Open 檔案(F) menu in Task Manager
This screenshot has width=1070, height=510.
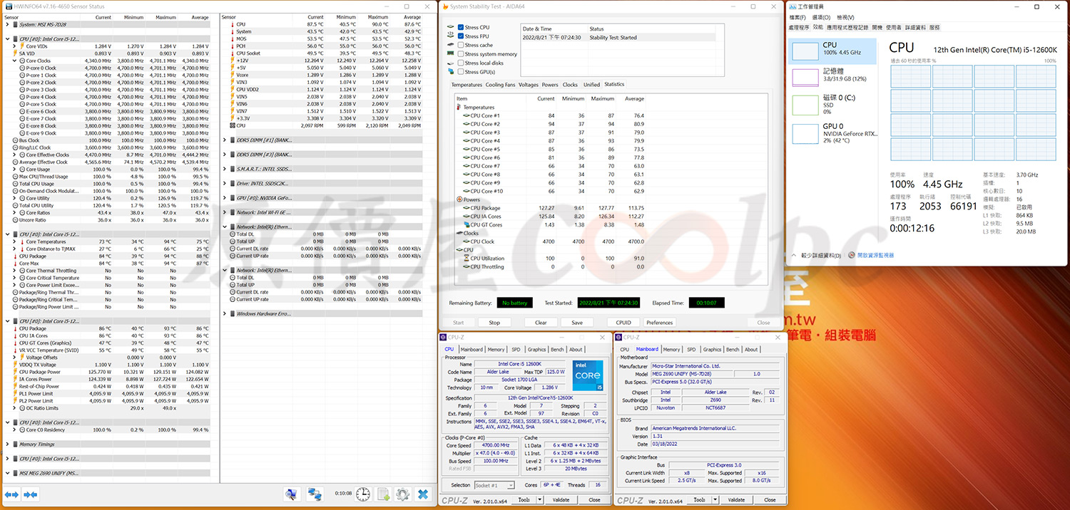tap(797, 17)
